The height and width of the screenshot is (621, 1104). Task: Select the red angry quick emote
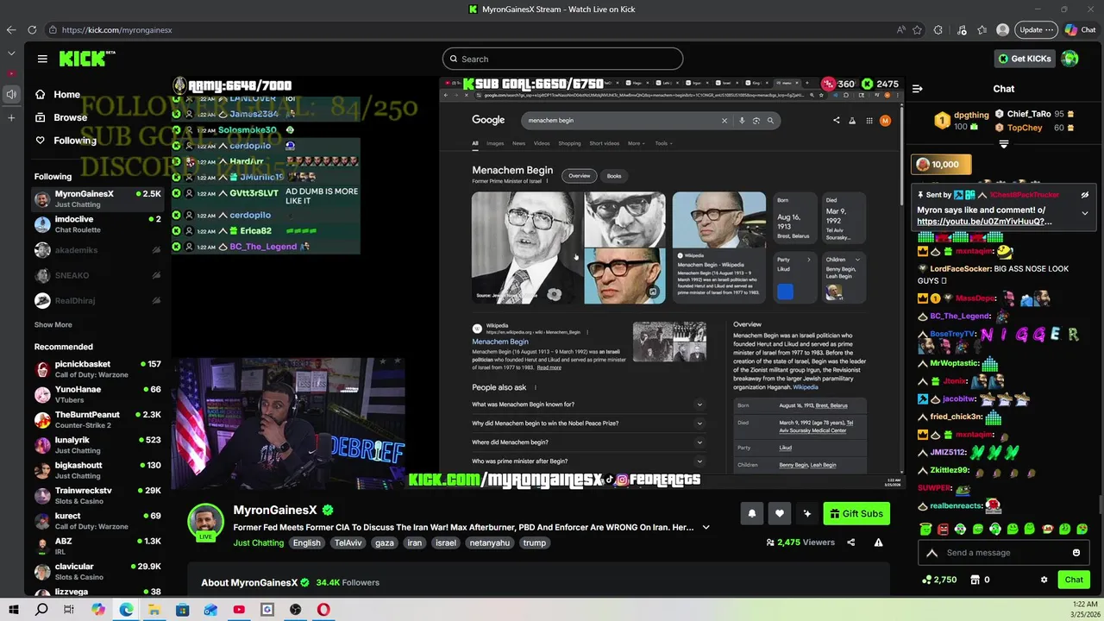(x=943, y=529)
